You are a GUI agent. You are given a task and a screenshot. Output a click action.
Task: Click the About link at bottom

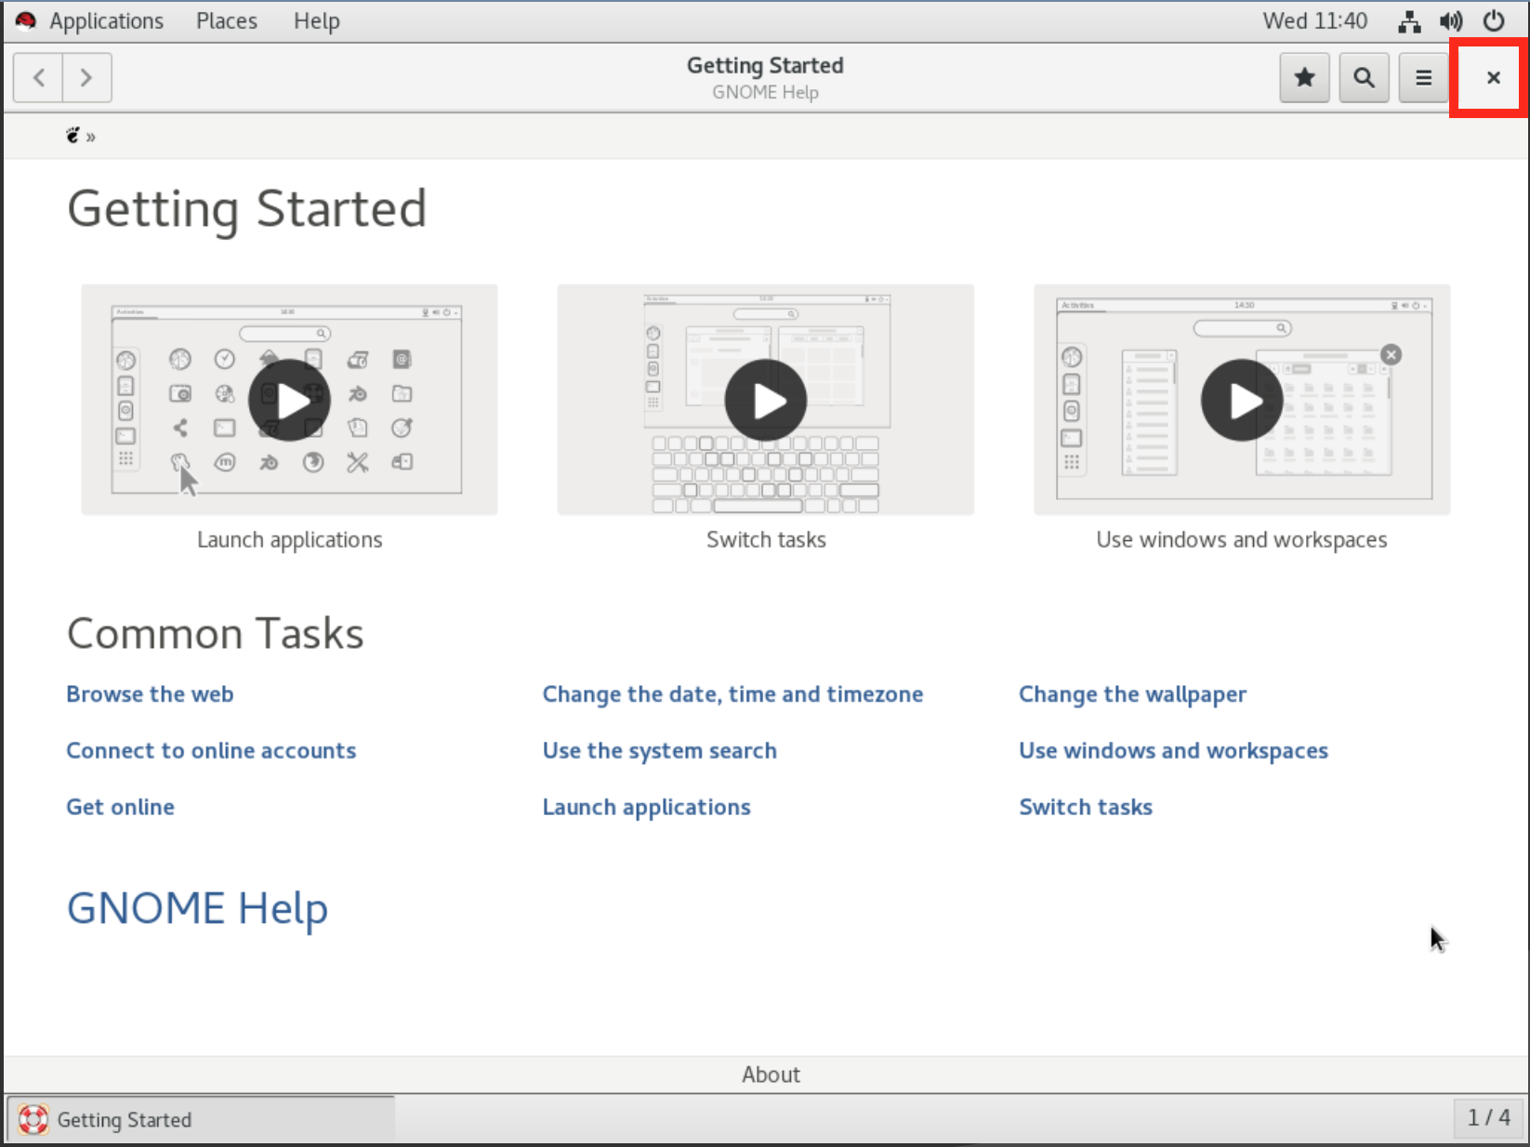(x=771, y=1074)
